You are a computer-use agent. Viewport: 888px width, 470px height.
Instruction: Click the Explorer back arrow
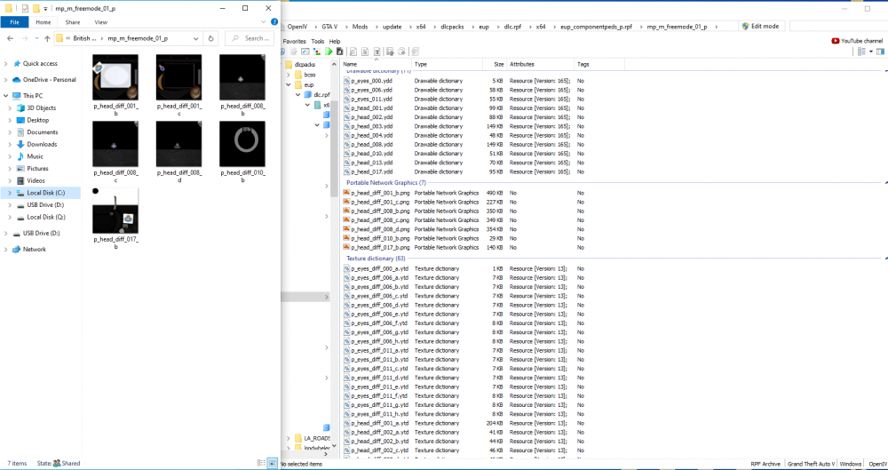(x=10, y=38)
